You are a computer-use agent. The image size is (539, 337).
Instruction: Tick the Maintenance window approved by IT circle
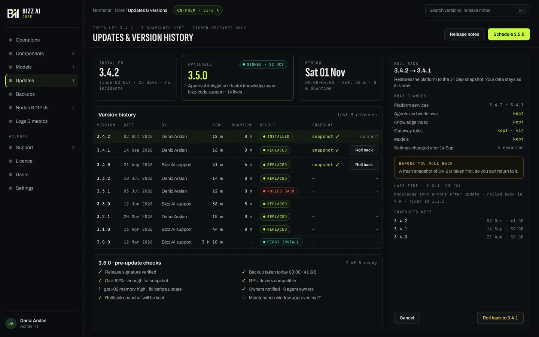click(244, 298)
